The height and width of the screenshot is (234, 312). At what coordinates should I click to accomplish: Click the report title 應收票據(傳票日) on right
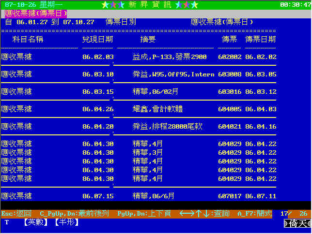pyautogui.click(x=222, y=22)
